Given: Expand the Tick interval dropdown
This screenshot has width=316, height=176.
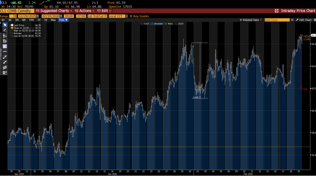Looking at the screenshot, I should pyautogui.click(x=63, y=20).
